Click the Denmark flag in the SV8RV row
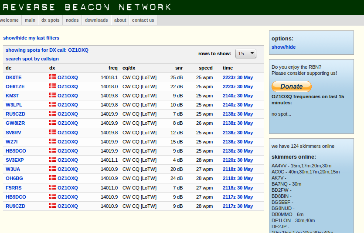 click(x=53, y=132)
